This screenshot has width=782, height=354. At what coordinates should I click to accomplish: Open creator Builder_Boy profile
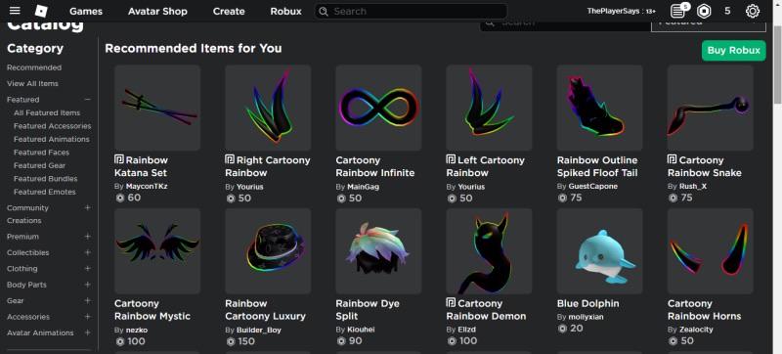click(x=259, y=331)
